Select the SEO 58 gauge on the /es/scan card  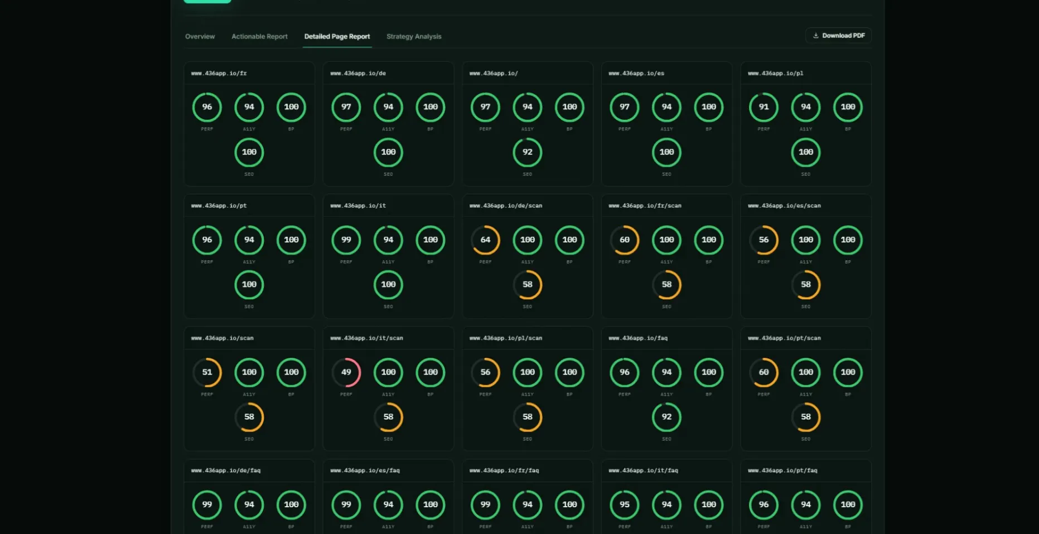pyautogui.click(x=806, y=284)
